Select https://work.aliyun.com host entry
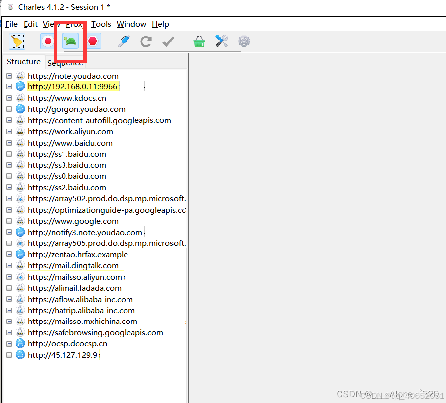 pos(70,132)
